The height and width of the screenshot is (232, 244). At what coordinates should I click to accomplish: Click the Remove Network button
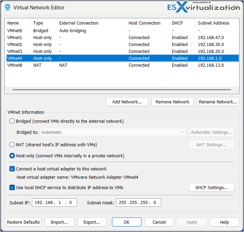click(172, 102)
